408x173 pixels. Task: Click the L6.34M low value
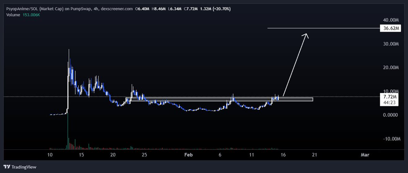pos(175,9)
